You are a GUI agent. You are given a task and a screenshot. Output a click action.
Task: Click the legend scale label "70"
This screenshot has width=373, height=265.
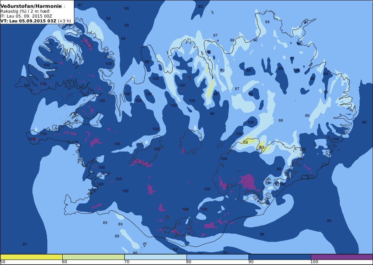click(127, 262)
